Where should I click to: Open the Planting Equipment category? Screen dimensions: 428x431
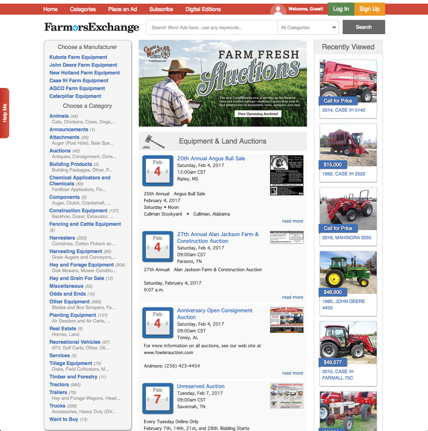point(73,315)
